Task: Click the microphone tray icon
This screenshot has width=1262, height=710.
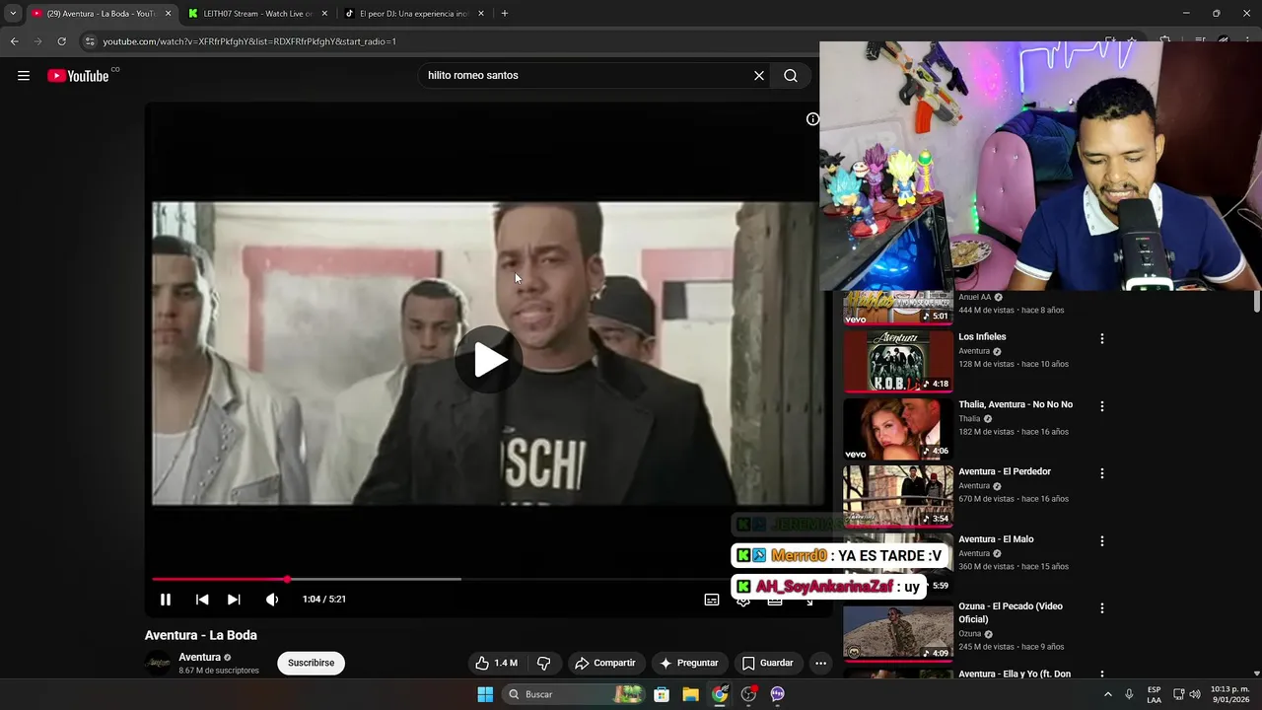Action: 1129,695
